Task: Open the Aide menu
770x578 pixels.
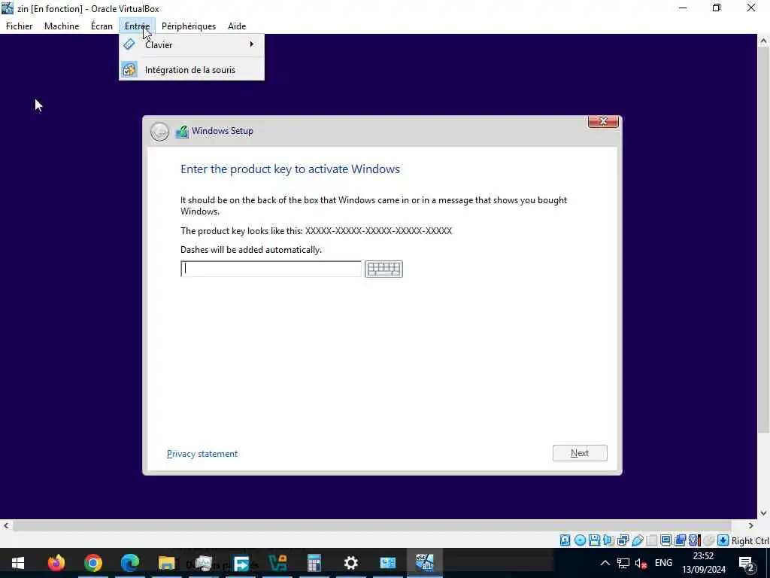Action: 237,26
